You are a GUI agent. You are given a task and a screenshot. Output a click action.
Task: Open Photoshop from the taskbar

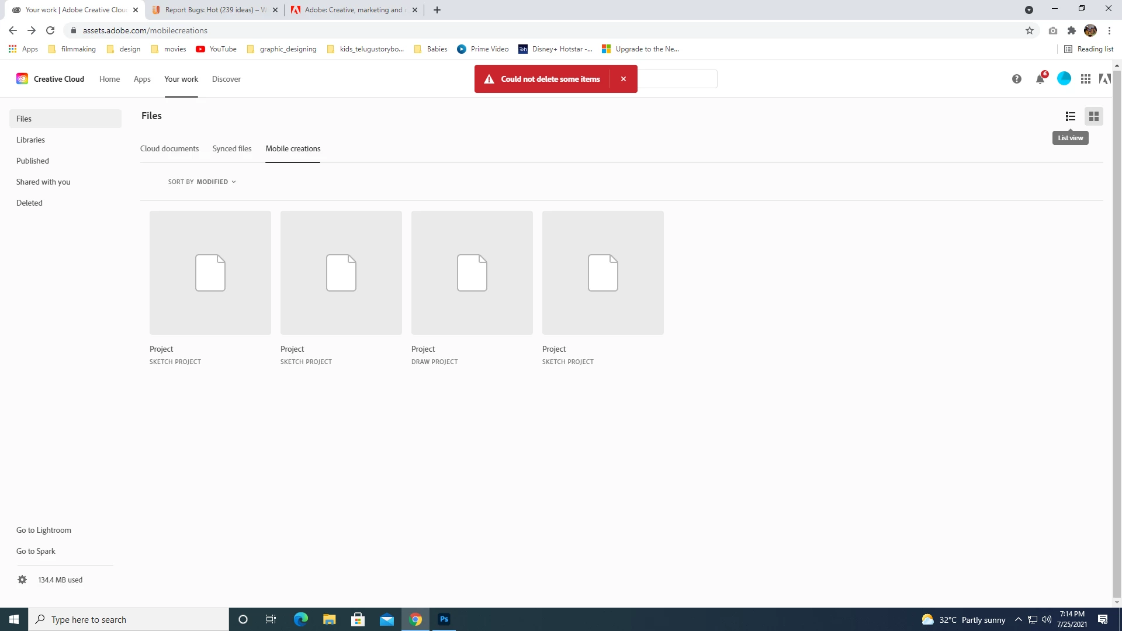point(444,619)
